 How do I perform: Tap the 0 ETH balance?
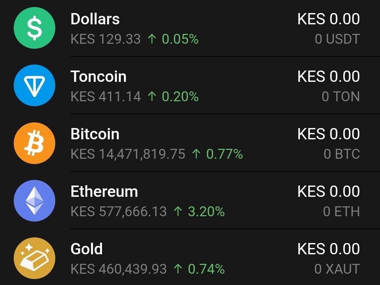341,212
